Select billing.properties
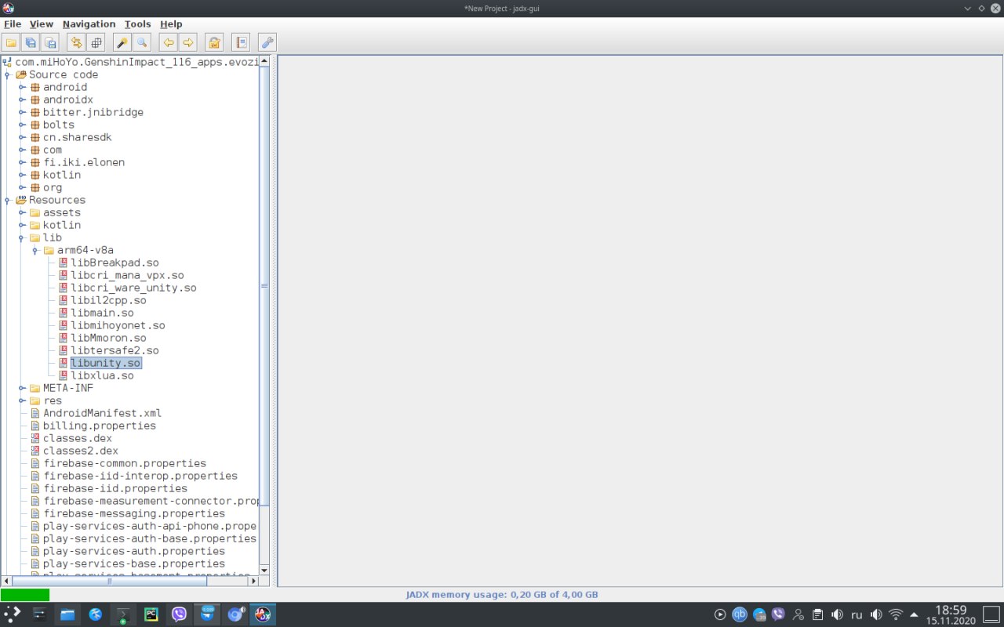Screen dimensions: 1004x627 click(x=100, y=426)
